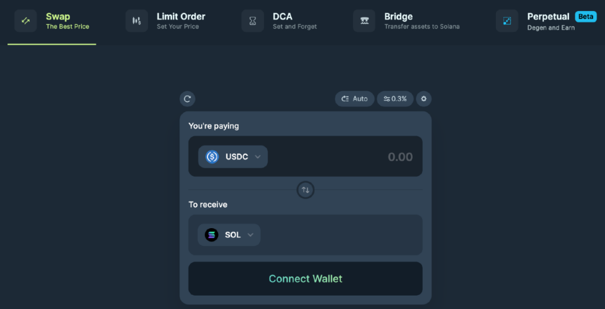Click the Limit Order candlestick icon
The height and width of the screenshot is (309, 605).
[x=136, y=21]
